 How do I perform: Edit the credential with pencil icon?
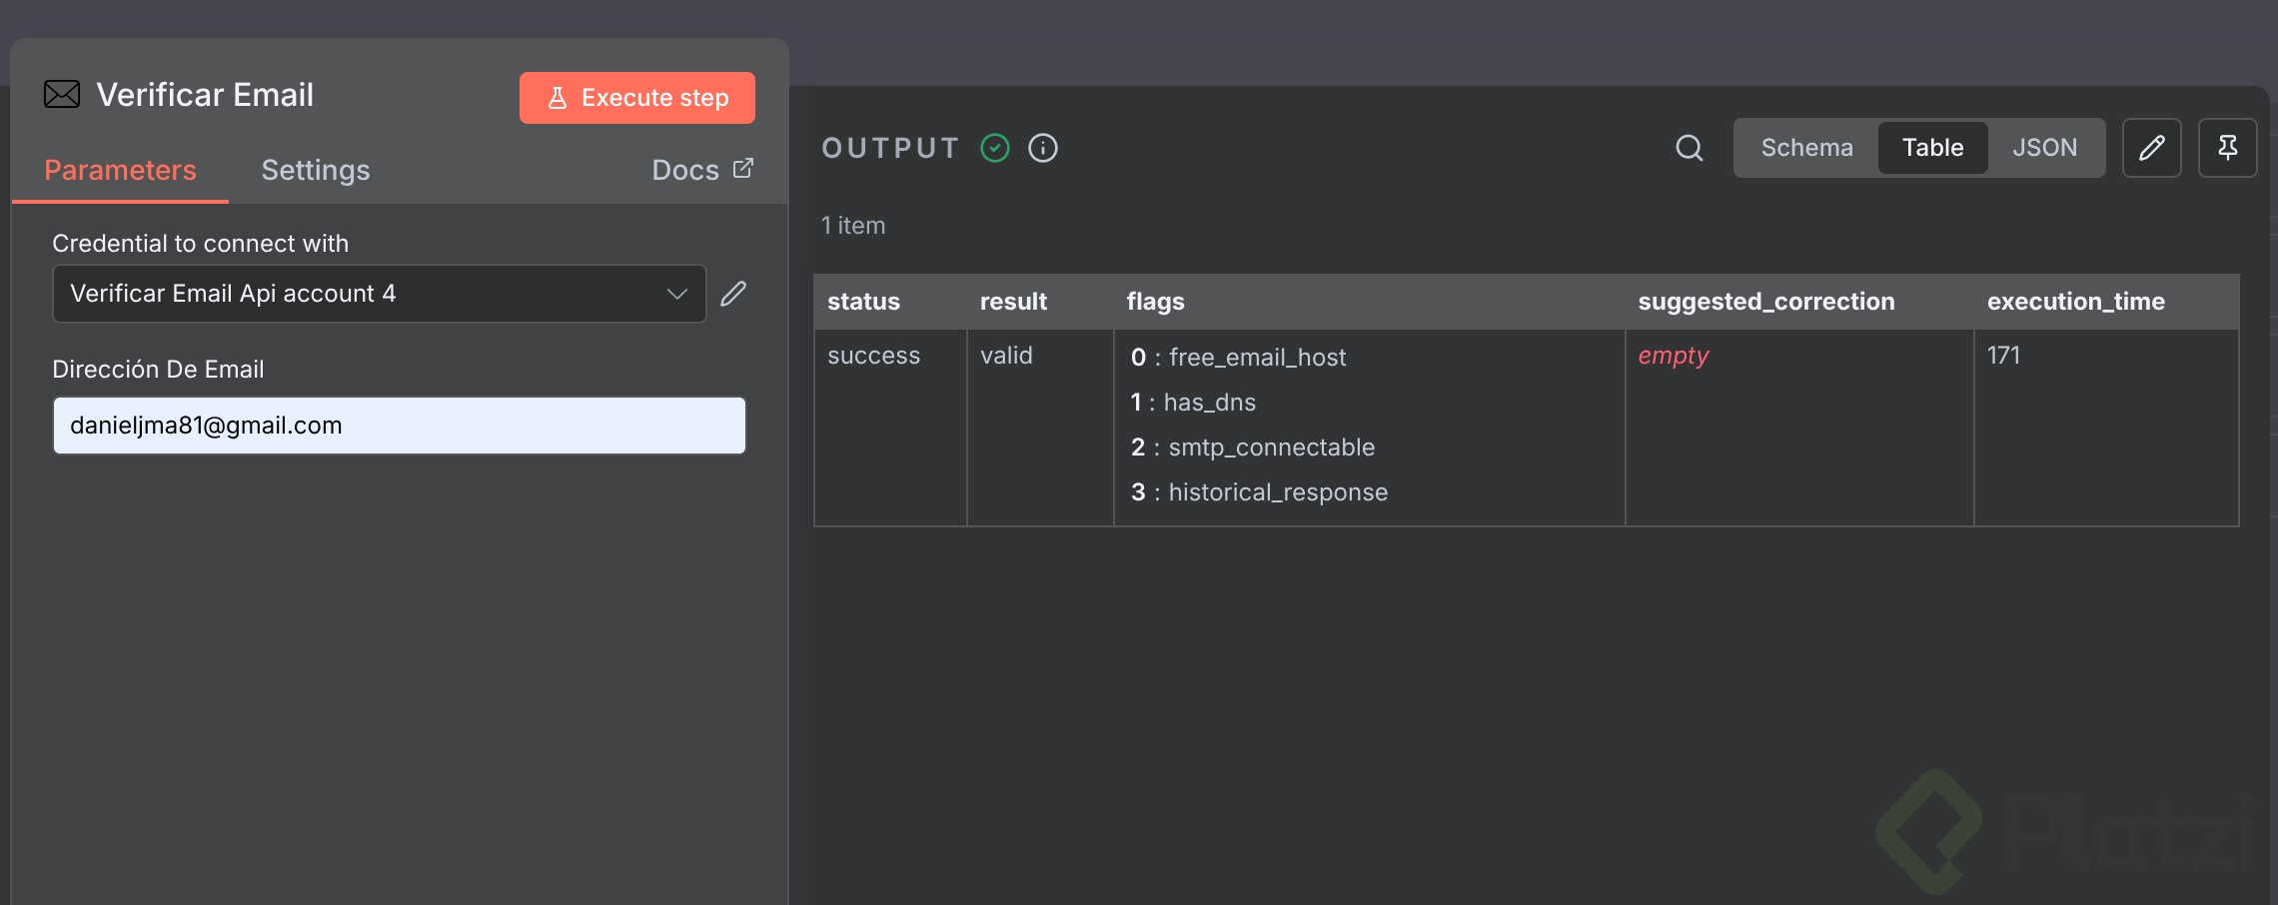733,294
